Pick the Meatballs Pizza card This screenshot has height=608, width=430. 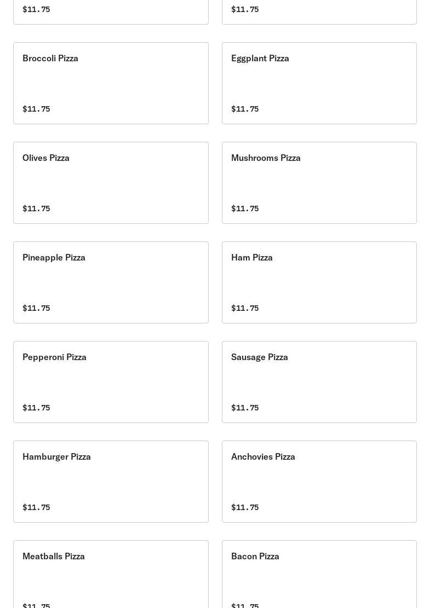111,575
